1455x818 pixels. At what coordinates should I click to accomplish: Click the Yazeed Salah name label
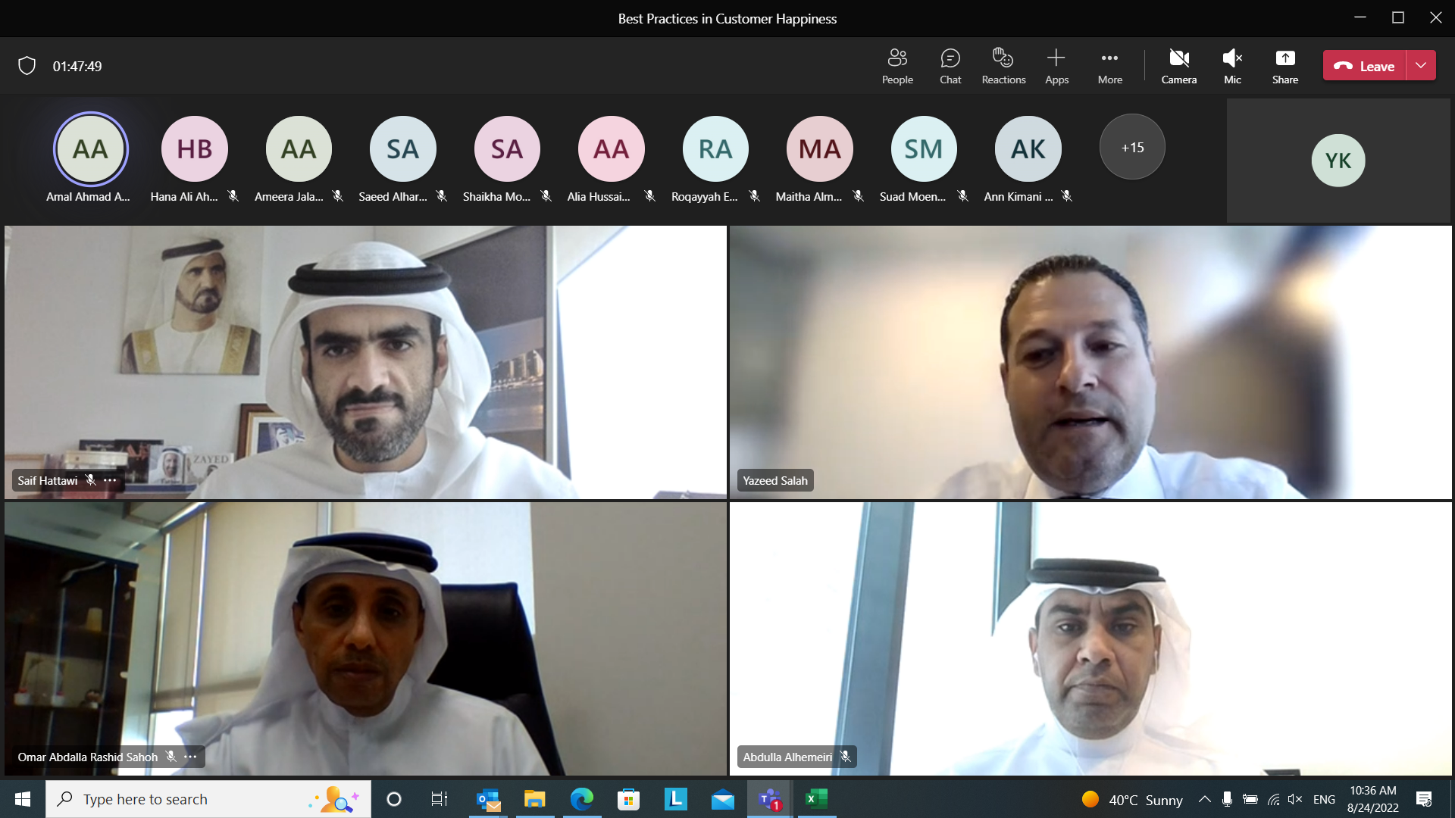(775, 480)
